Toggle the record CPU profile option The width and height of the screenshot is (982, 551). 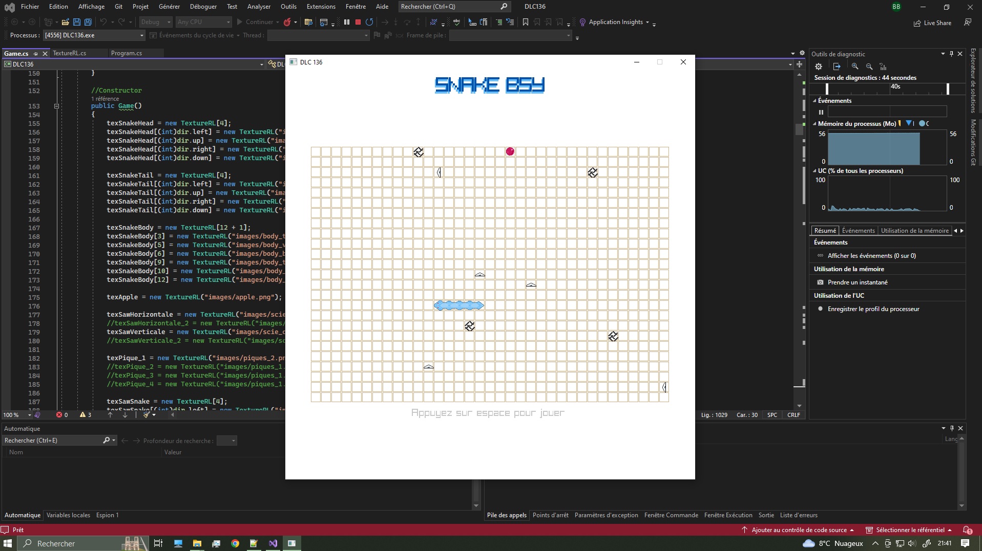click(820, 309)
